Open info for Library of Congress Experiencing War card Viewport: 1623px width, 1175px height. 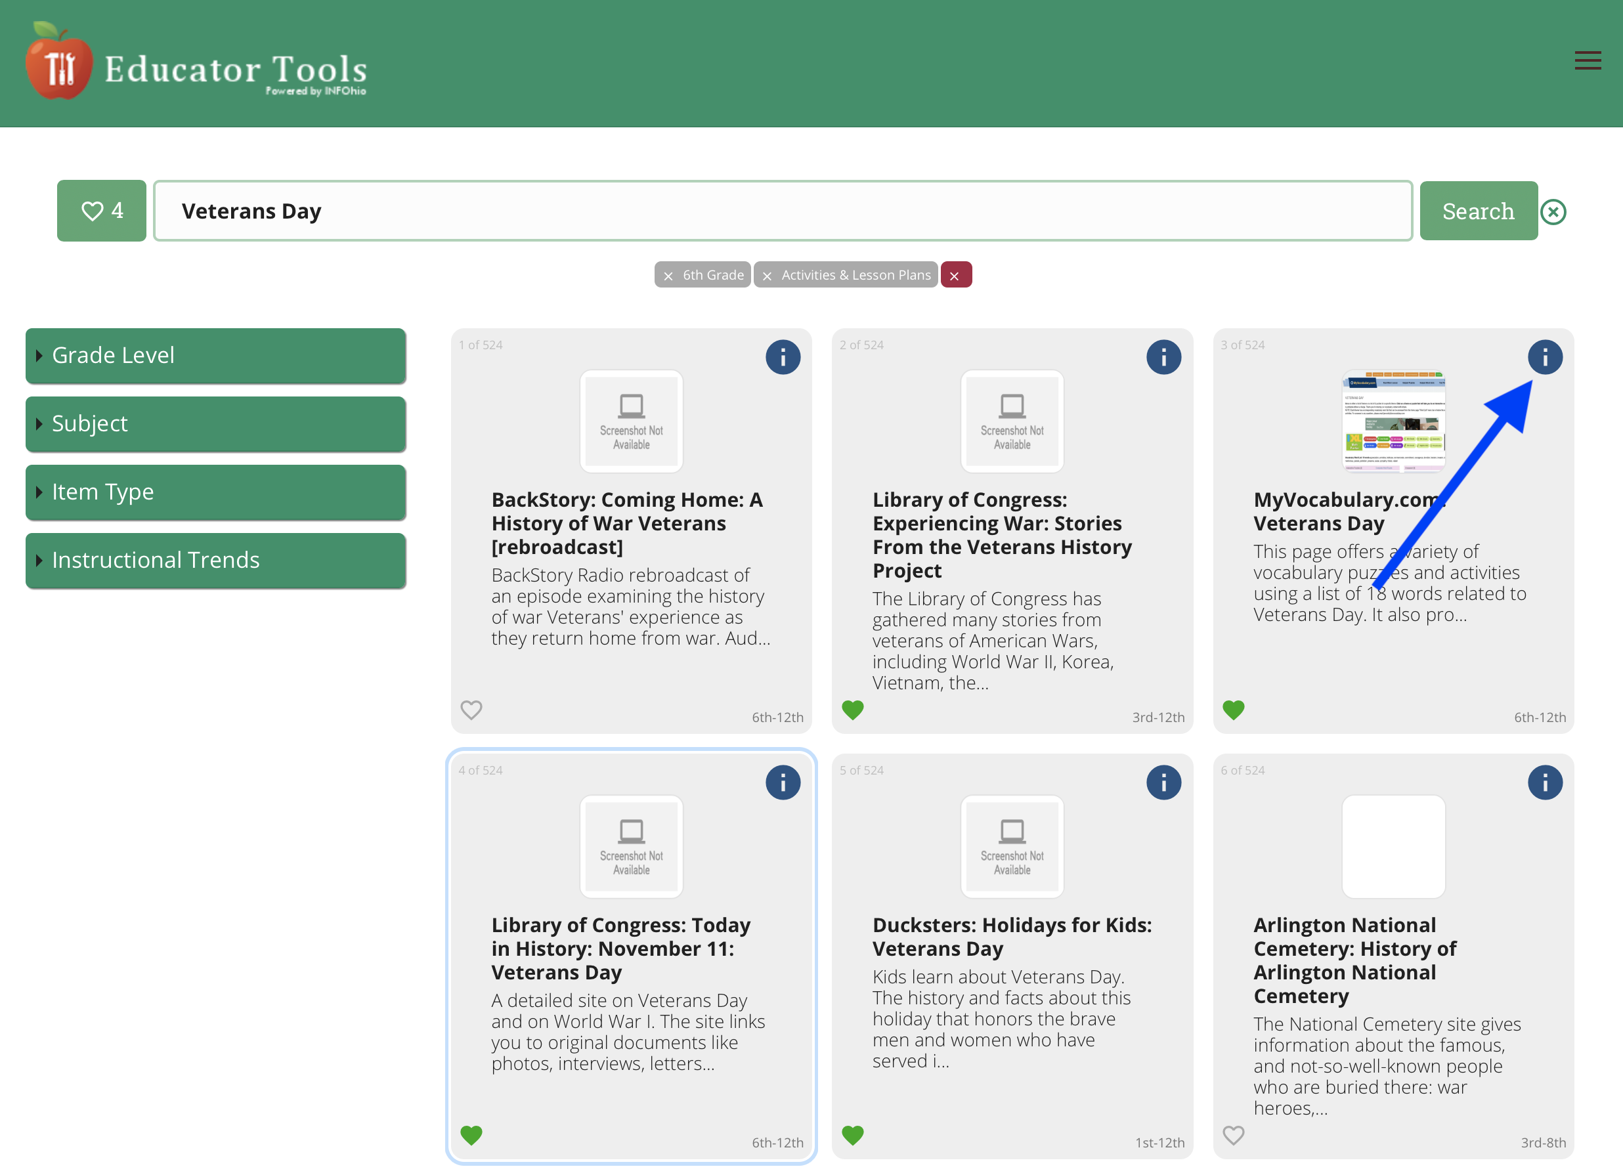(1163, 357)
